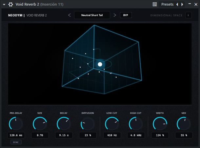Click the 120.6 ms pre-delay value field
The height and width of the screenshot is (148, 200).
16,135
